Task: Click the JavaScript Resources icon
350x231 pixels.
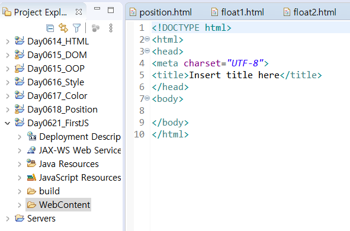Action: [x=31, y=177]
